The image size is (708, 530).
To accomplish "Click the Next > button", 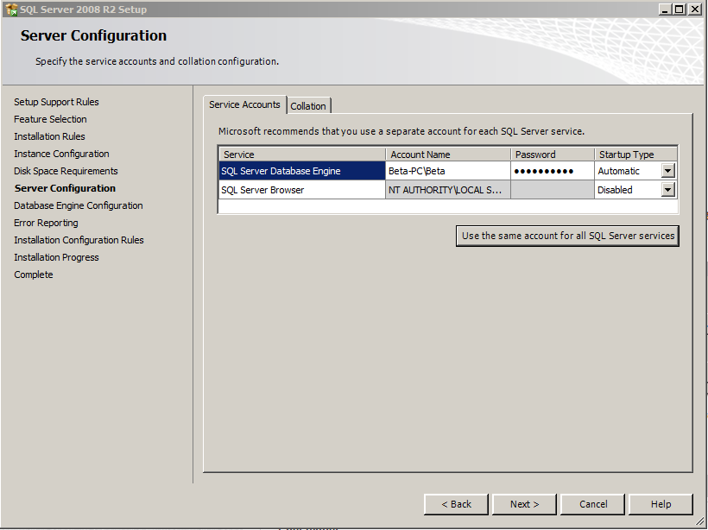I will tap(524, 504).
